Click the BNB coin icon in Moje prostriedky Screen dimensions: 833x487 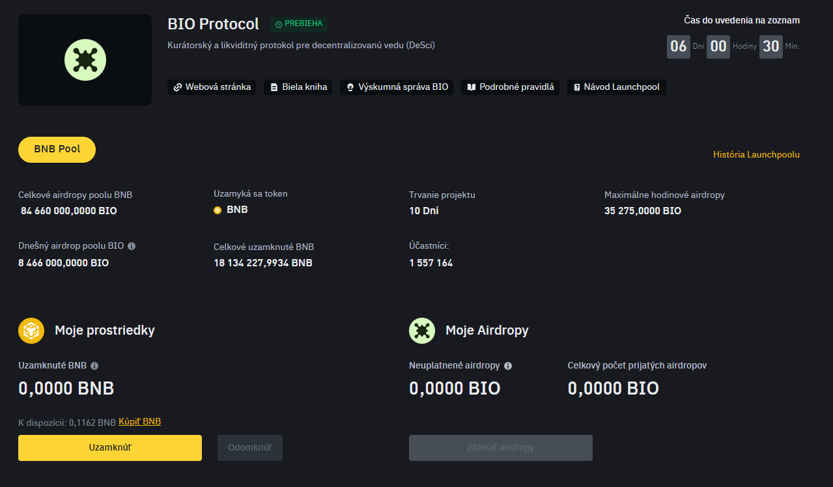pyautogui.click(x=31, y=331)
